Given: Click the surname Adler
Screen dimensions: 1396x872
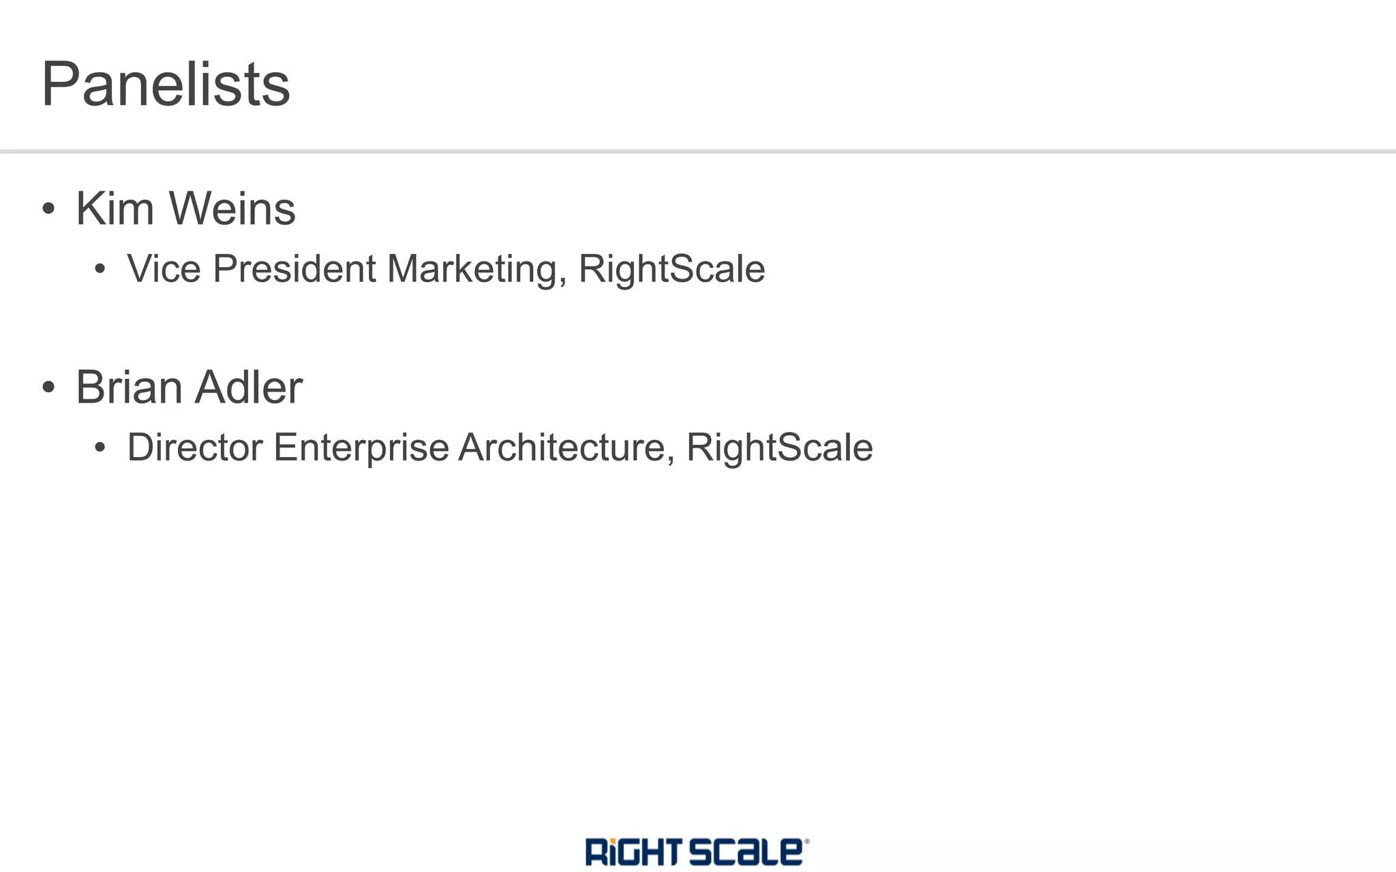Looking at the screenshot, I should [248, 387].
